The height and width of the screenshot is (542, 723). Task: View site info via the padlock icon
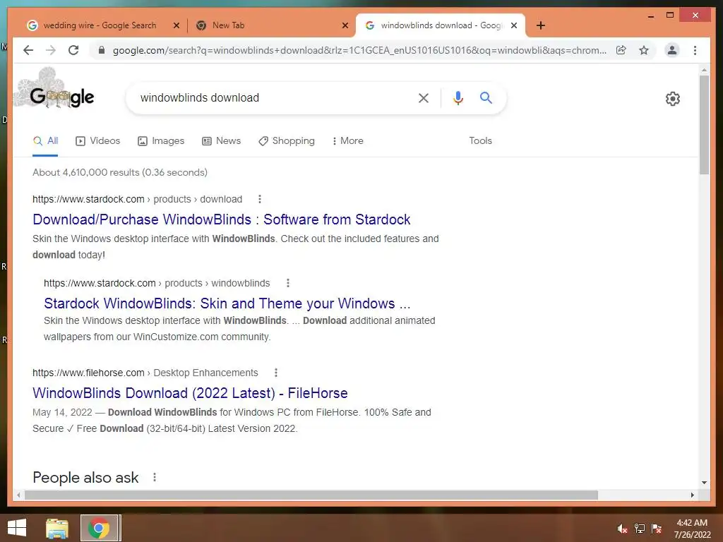[102, 50]
